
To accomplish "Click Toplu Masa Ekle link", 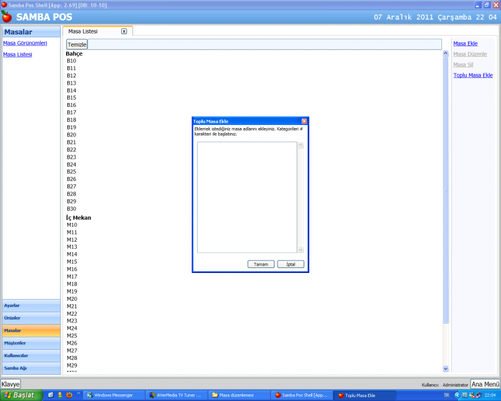I will point(473,75).
